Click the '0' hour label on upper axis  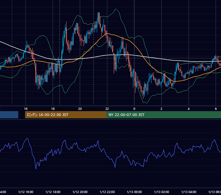coord(134,109)
